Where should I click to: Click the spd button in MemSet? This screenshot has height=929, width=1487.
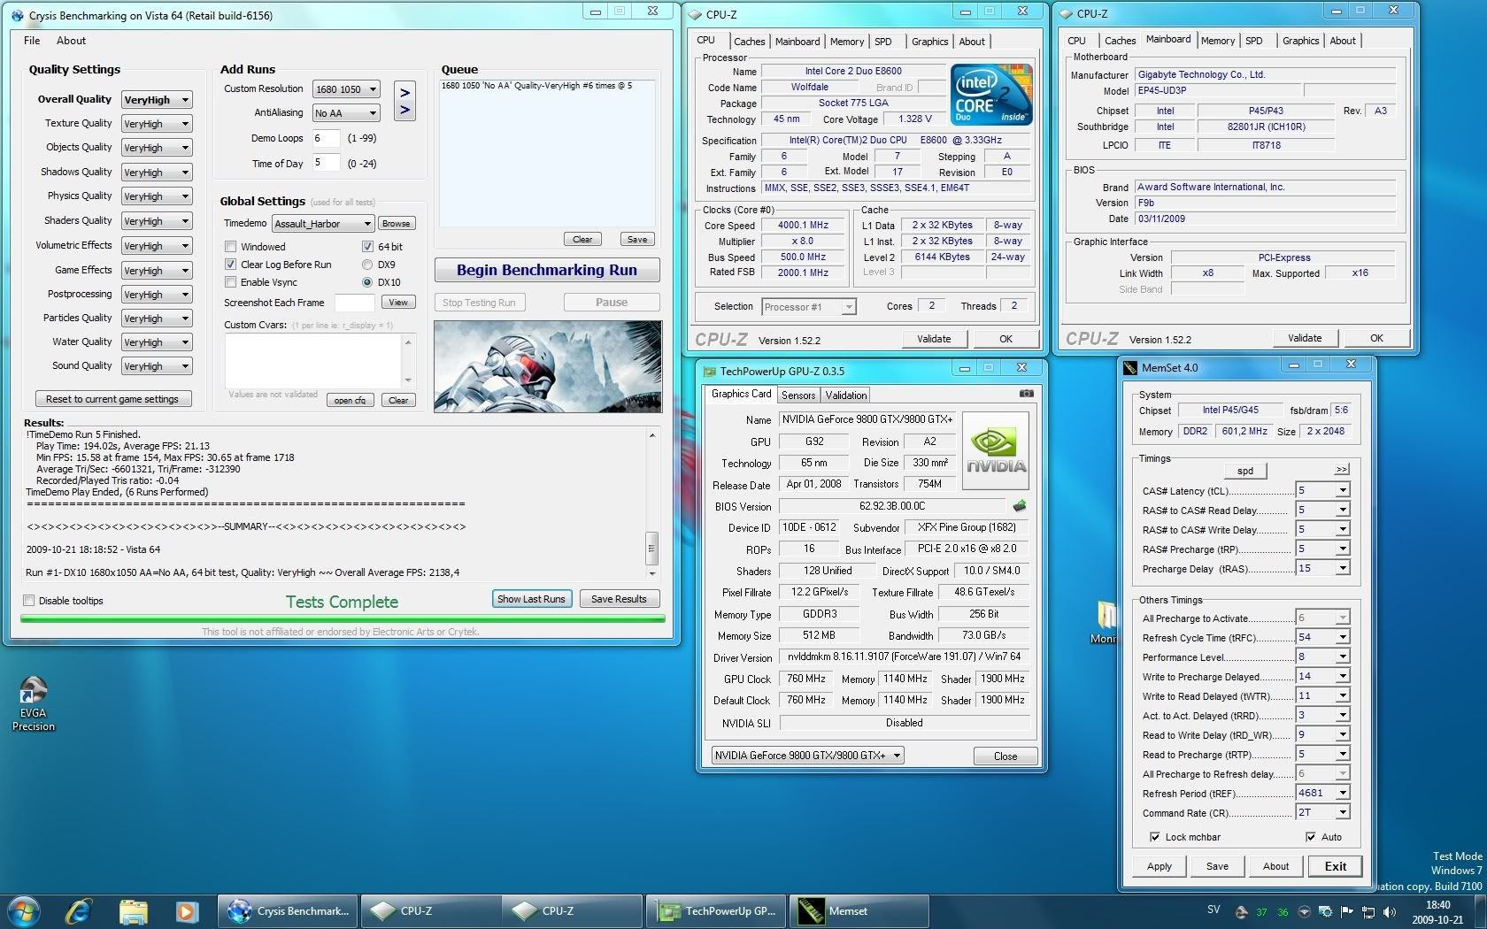click(1245, 471)
